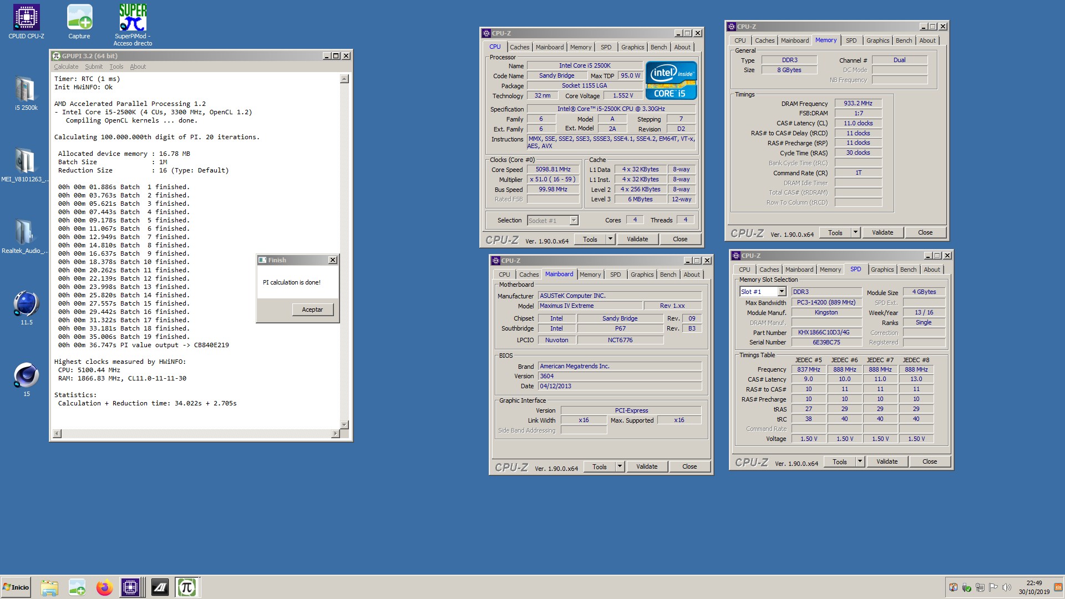This screenshot has height=599, width=1065.
Task: Open Capture desktop shortcut
Action: [x=79, y=22]
